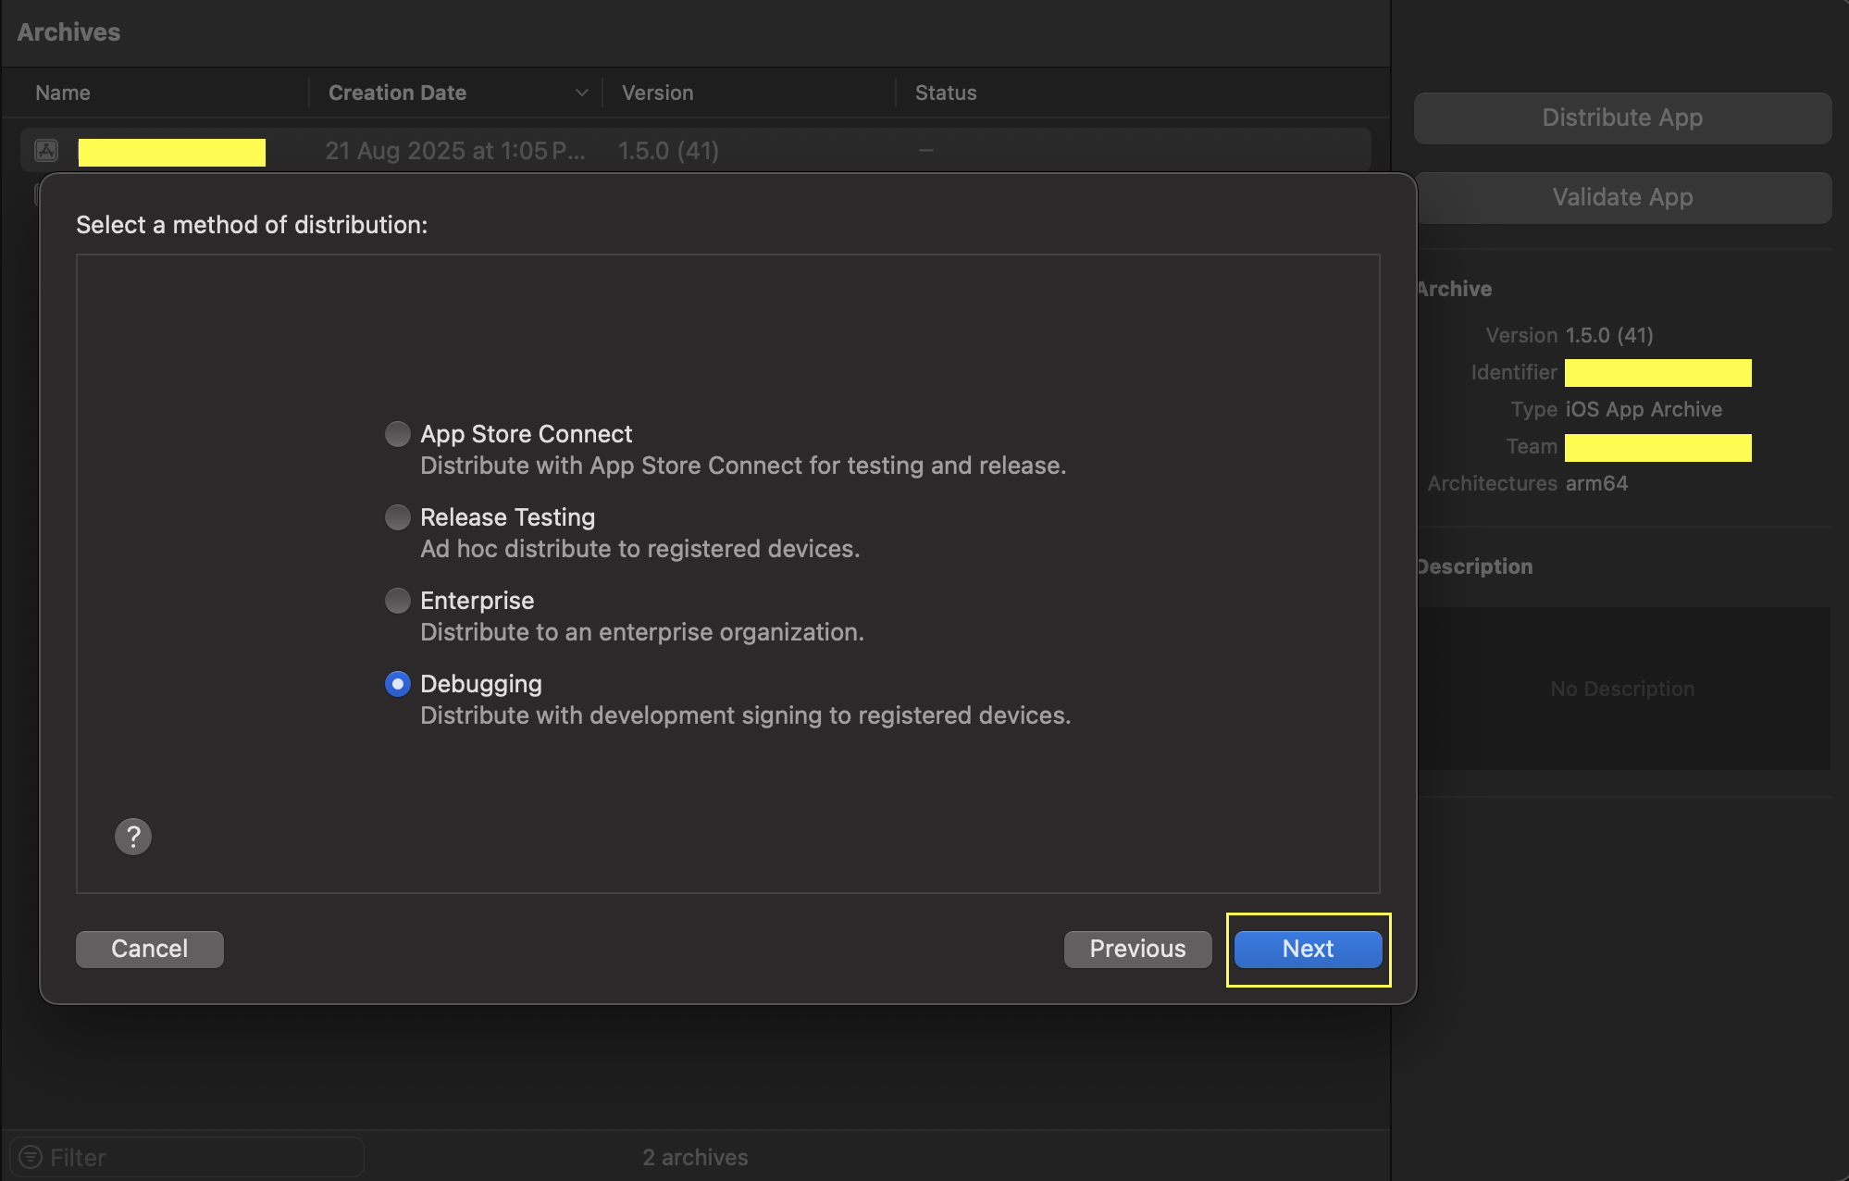Click Version 1.5.0 (41) in archive info

coord(1609,335)
